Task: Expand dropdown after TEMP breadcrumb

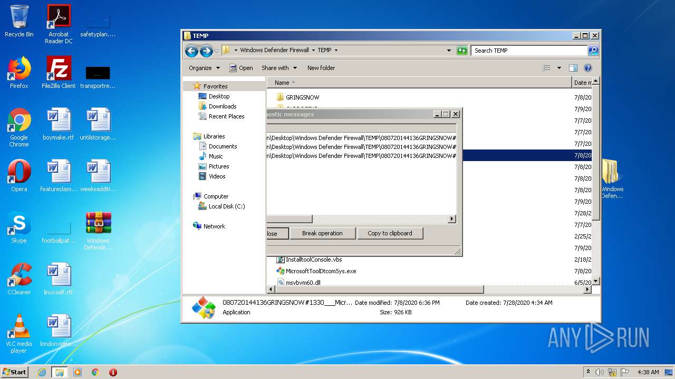Action: [336, 51]
